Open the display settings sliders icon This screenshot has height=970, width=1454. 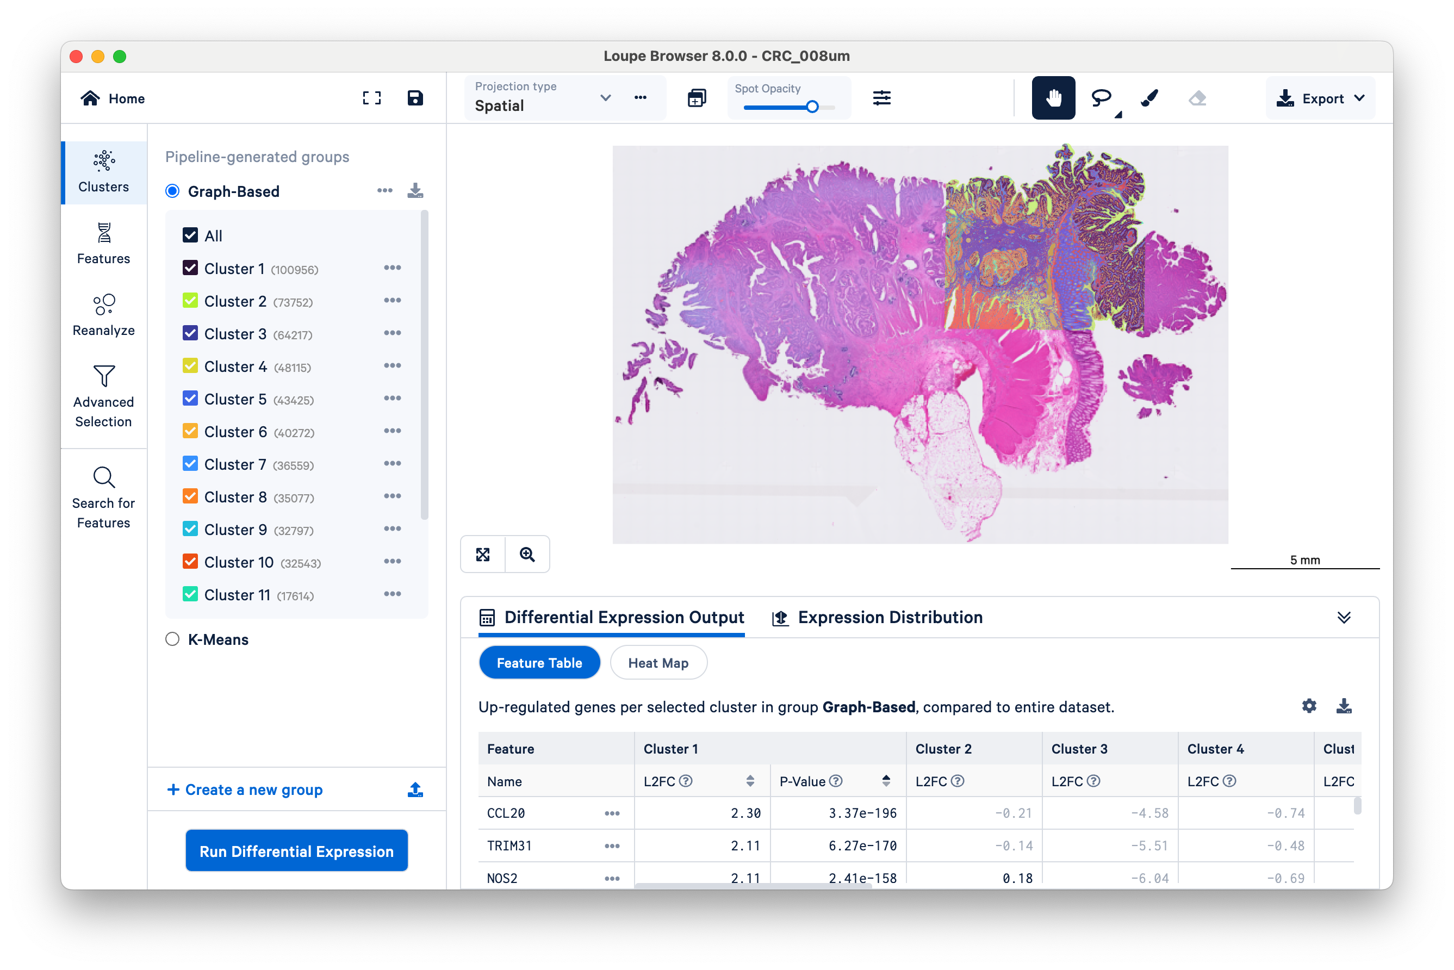(x=881, y=98)
